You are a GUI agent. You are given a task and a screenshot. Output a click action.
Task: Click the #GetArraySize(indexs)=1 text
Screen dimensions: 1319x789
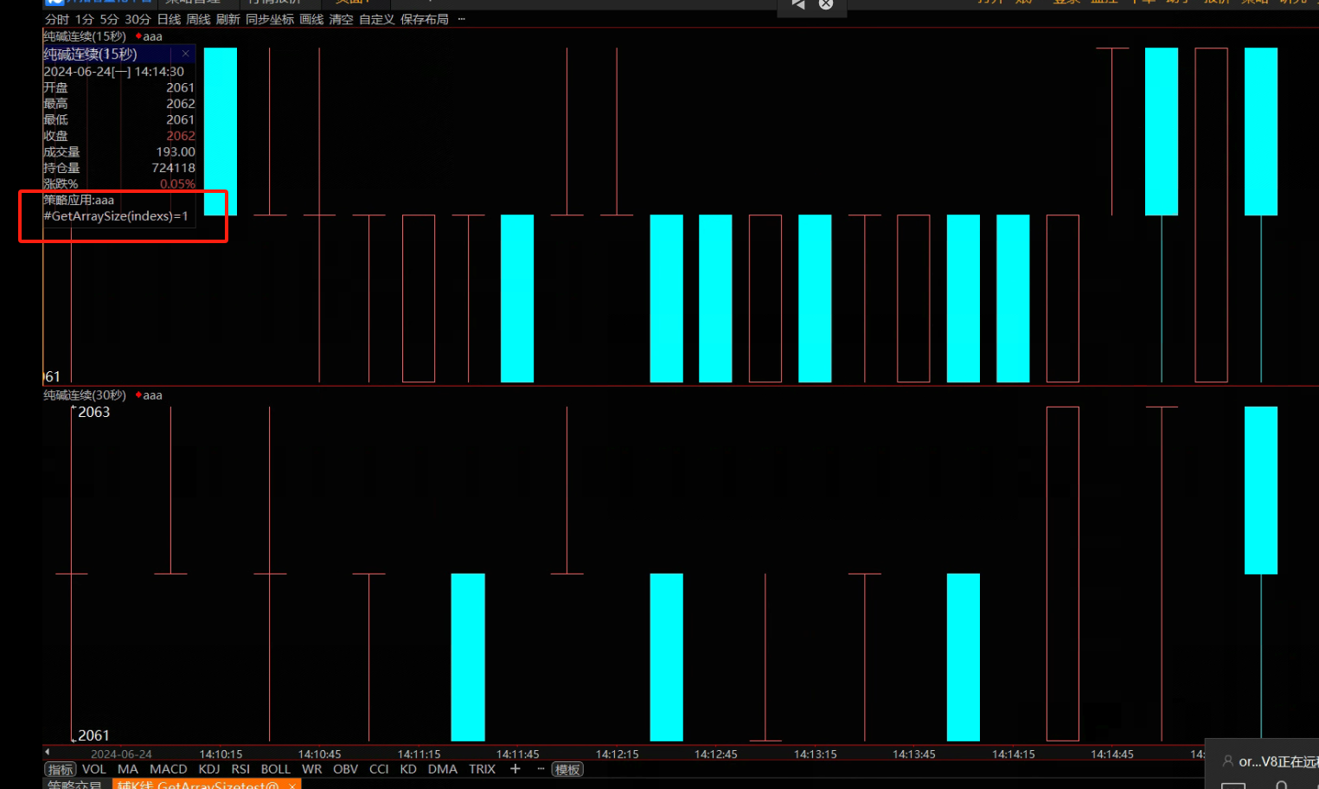click(116, 216)
